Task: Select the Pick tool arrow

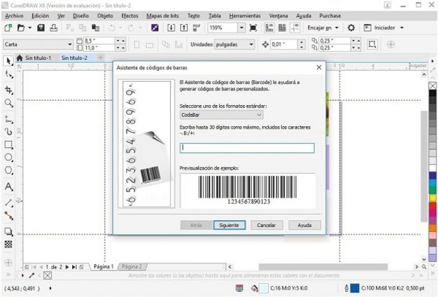Action: pyautogui.click(x=8, y=61)
